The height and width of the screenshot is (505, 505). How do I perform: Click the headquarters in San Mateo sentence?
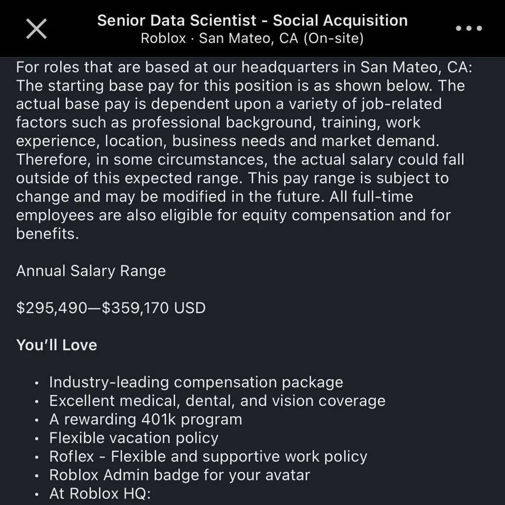244,67
